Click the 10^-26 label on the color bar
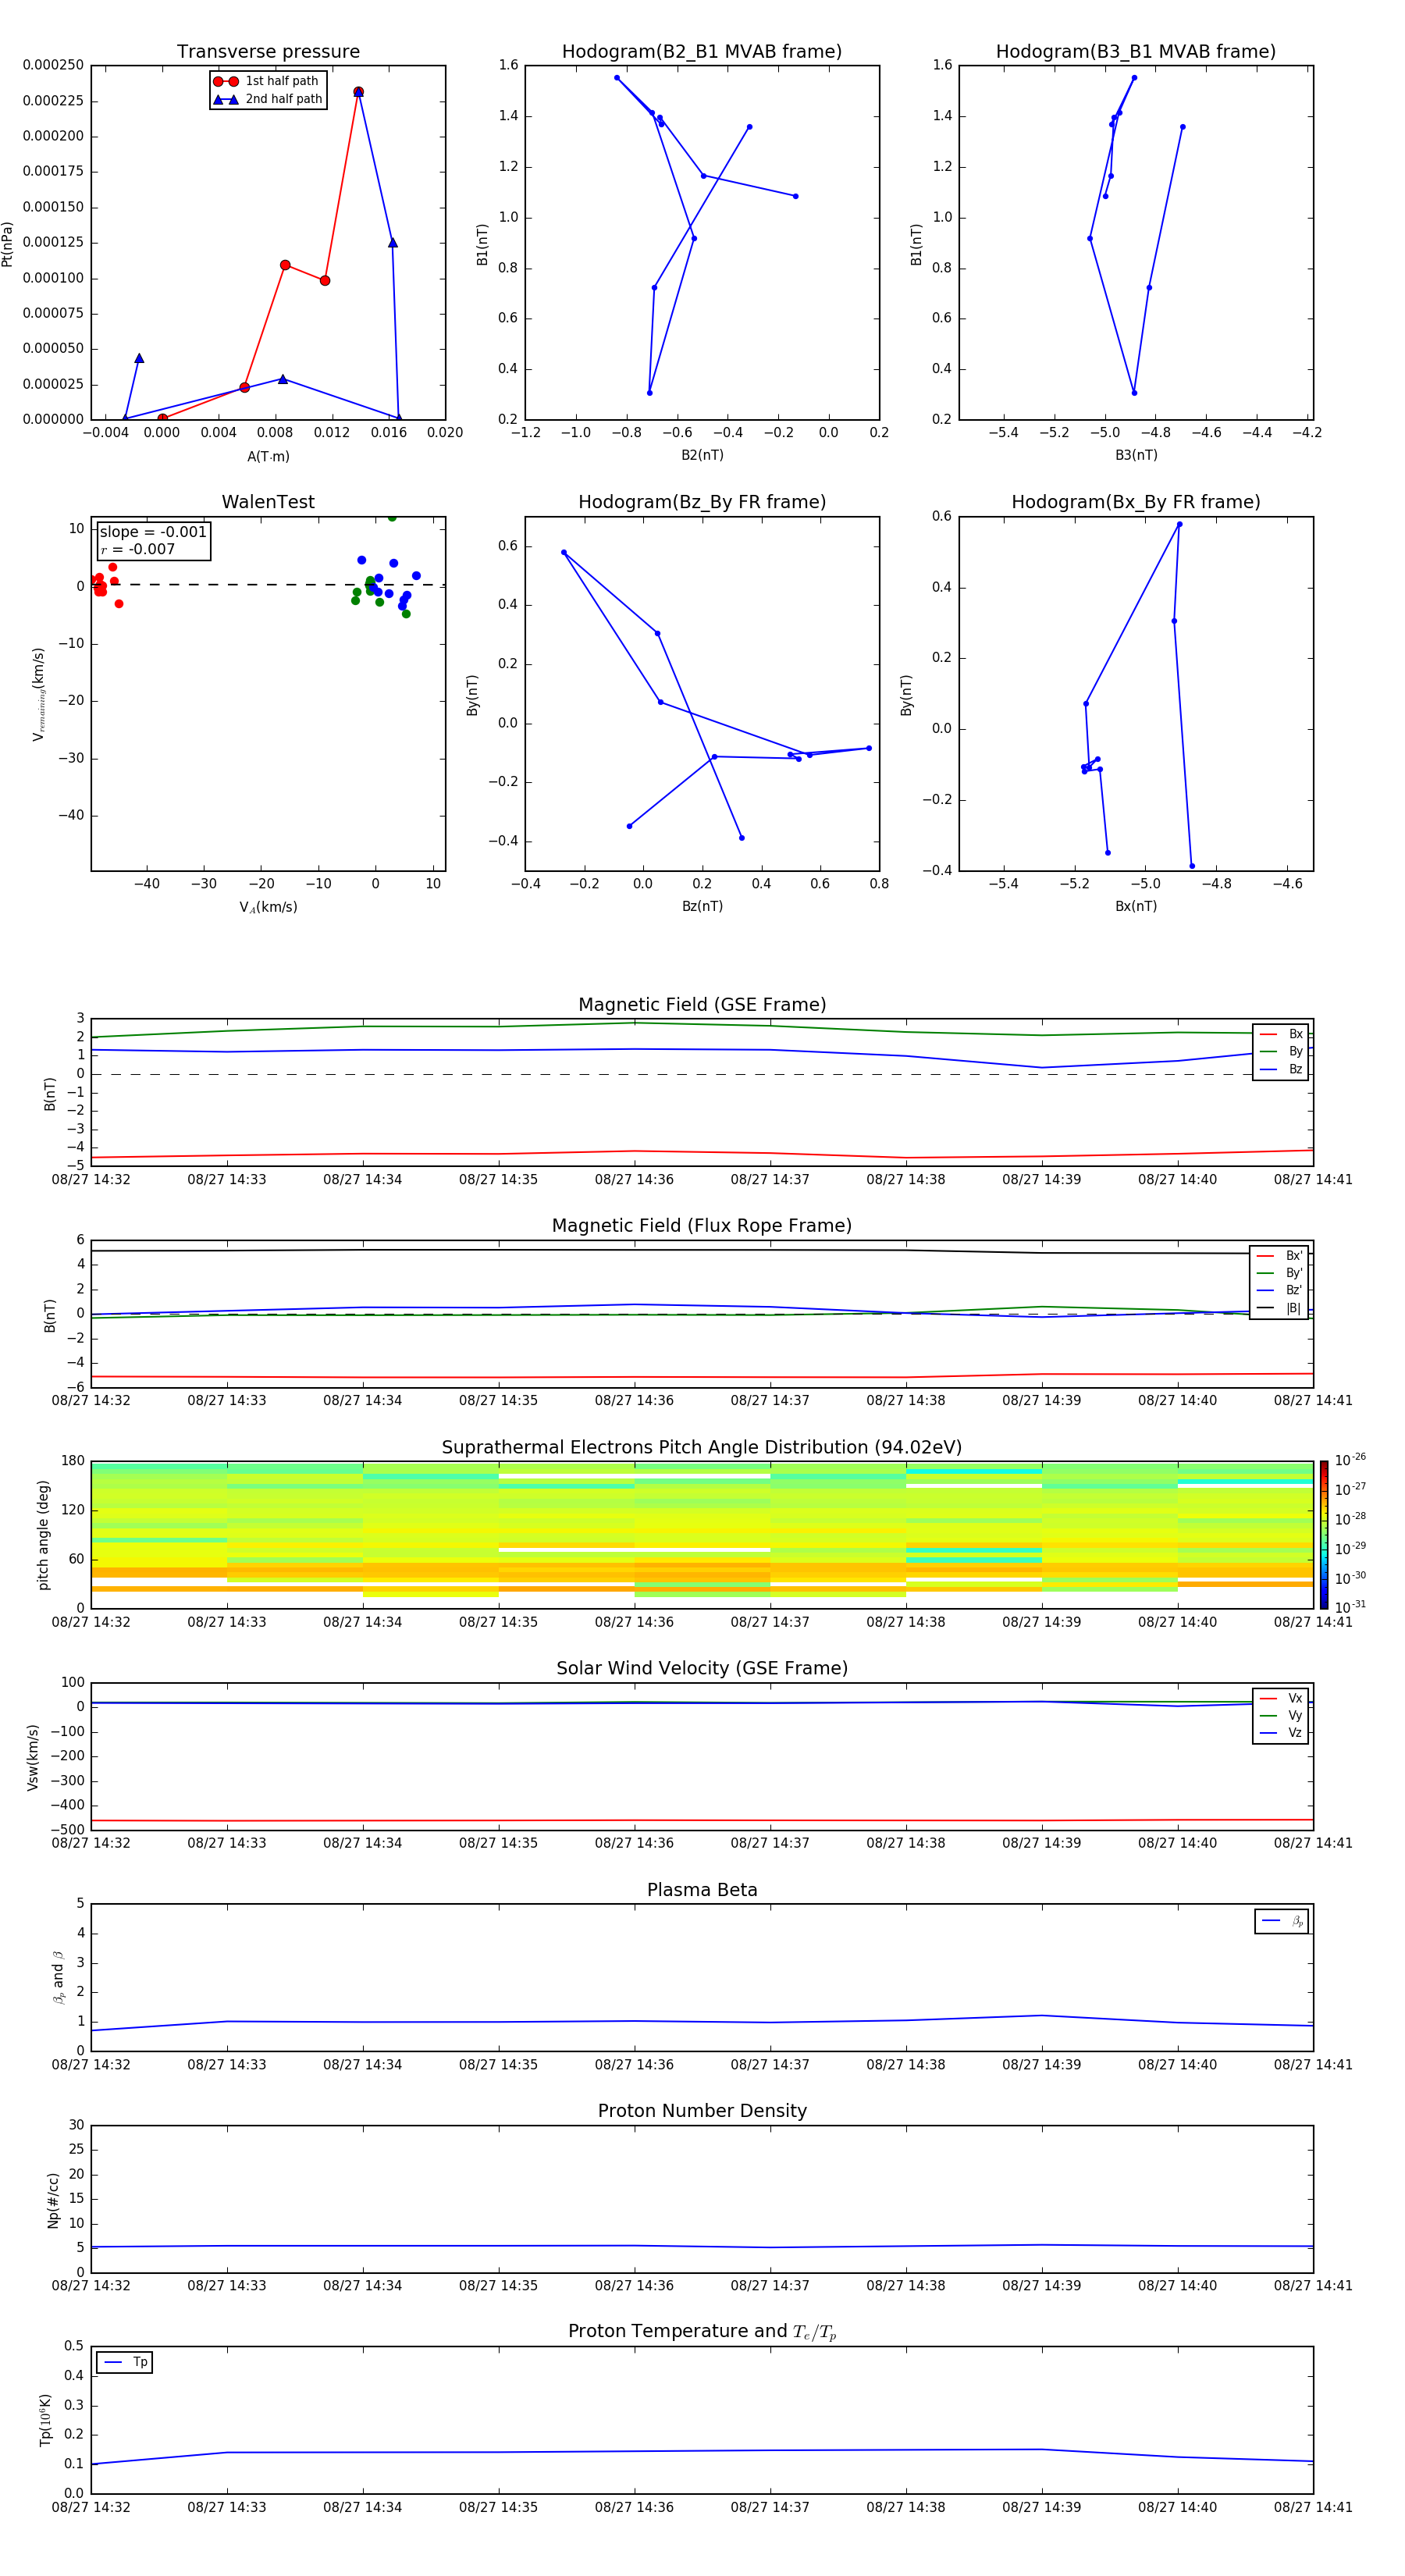The width and height of the screenshot is (1405, 2576). [x=1350, y=1461]
